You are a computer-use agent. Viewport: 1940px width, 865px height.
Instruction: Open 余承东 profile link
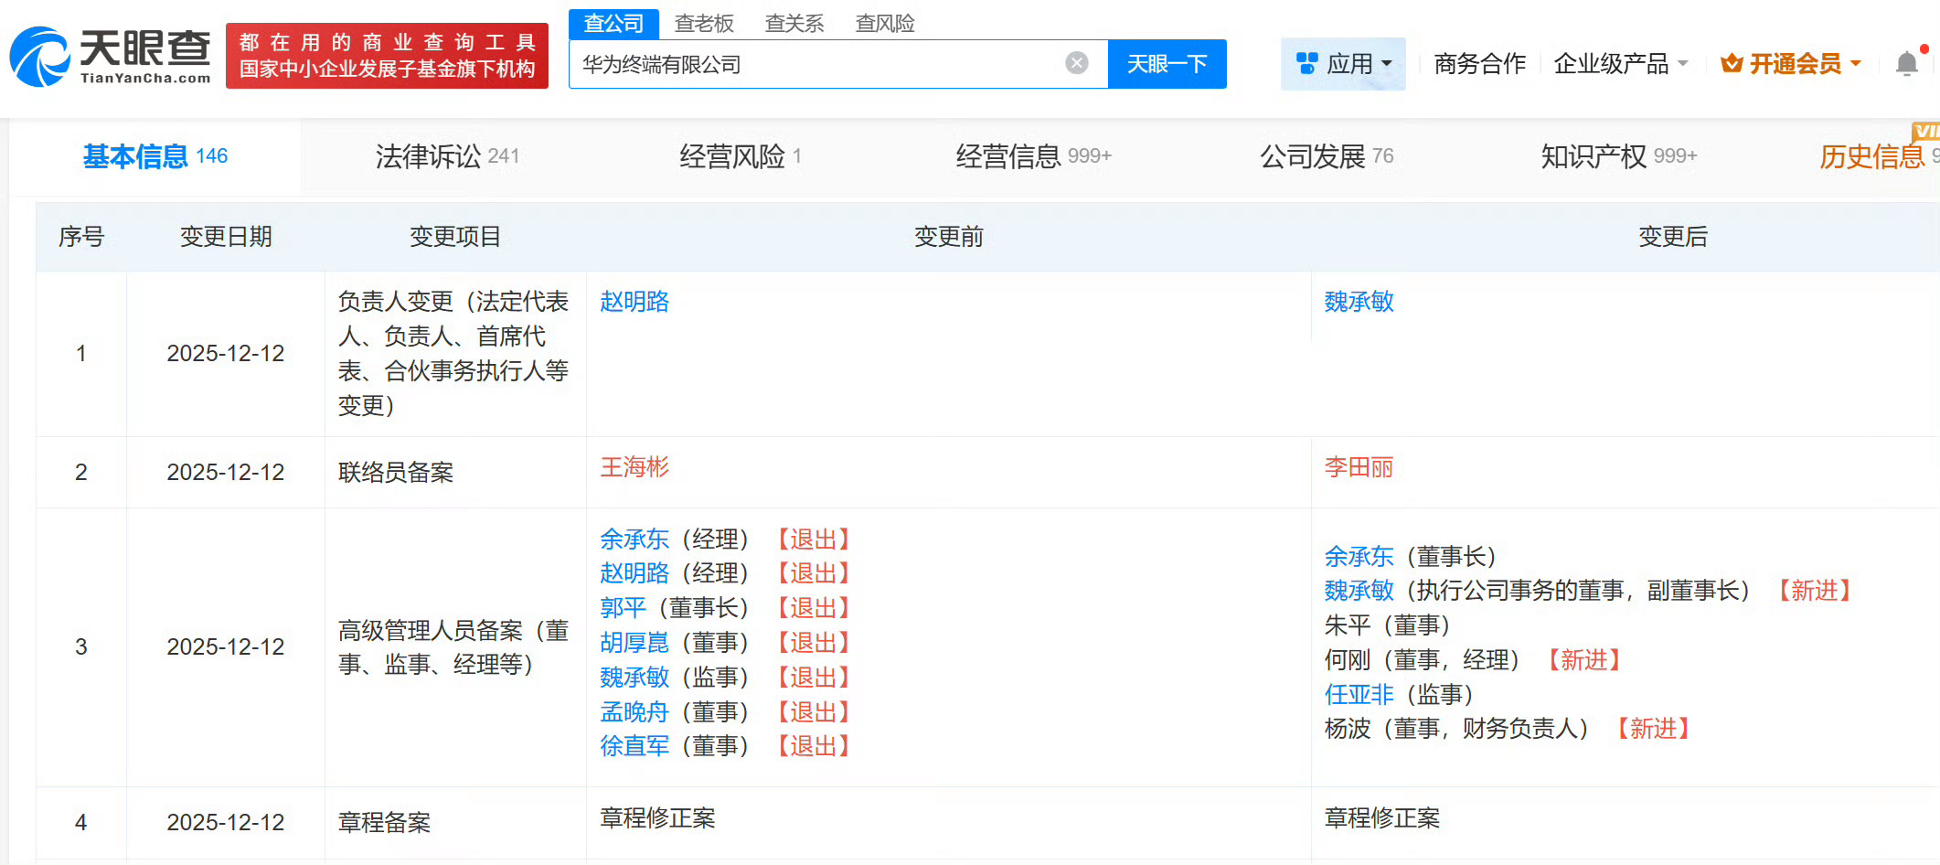pos(635,539)
